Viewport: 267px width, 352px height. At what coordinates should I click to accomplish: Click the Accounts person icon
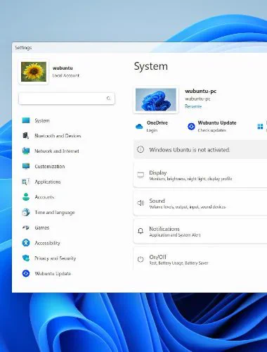pyautogui.click(x=26, y=197)
